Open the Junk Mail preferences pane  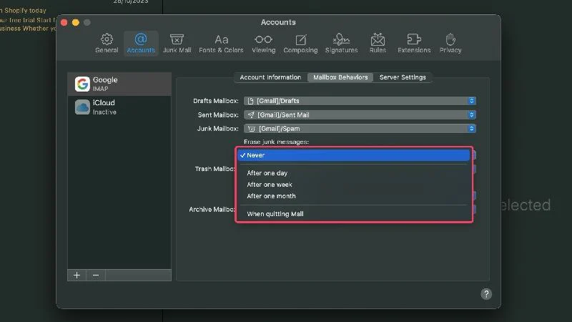pos(177,44)
